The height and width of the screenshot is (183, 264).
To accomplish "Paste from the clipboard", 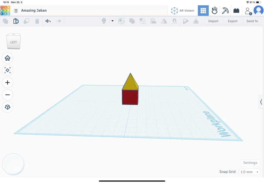I will 16,21.
